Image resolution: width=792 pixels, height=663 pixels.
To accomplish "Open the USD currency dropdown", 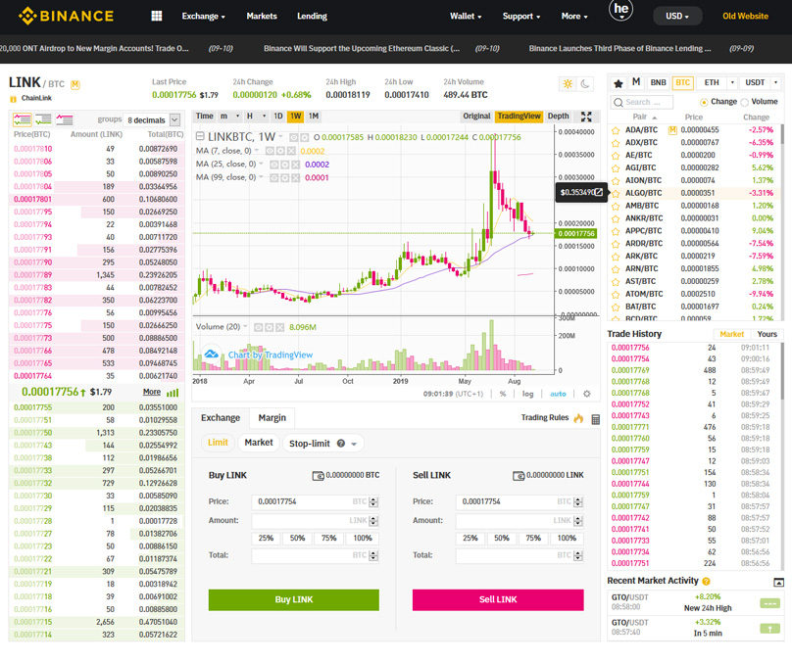I will (x=677, y=17).
